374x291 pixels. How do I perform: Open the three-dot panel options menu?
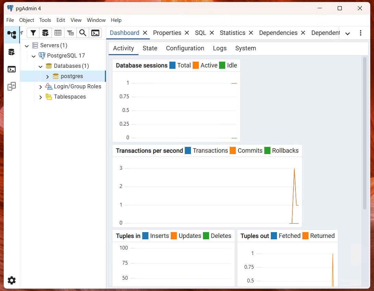point(360,33)
